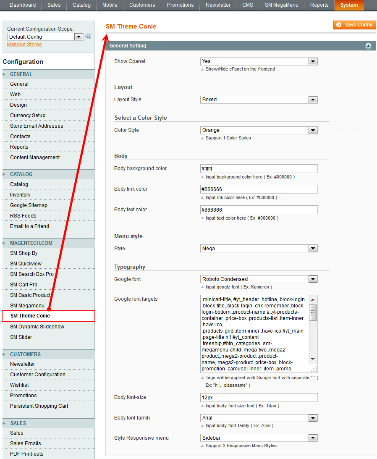The height and width of the screenshot is (459, 377).
Task: Open the top Reports menu
Action: tap(319, 5)
